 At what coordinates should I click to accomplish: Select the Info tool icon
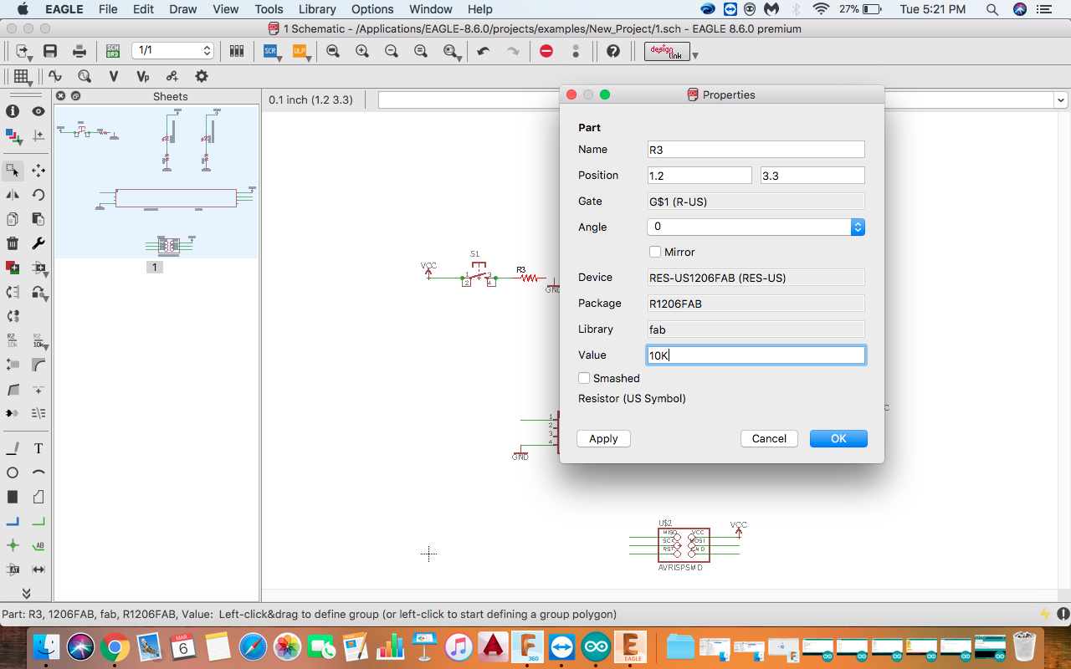click(x=13, y=111)
